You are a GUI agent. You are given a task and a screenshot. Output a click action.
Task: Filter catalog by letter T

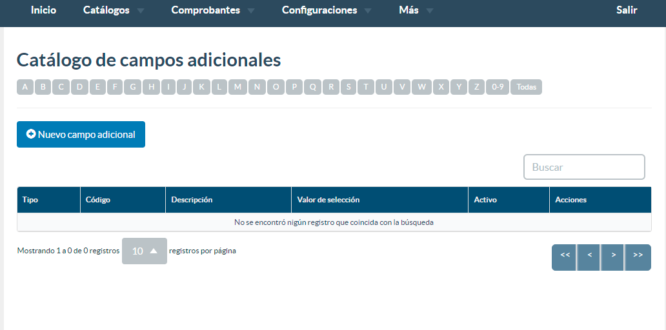366,87
